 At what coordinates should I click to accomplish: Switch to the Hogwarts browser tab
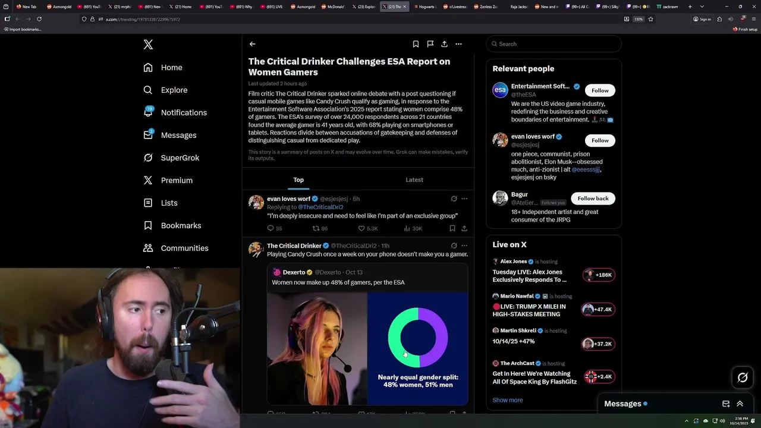pos(425,7)
